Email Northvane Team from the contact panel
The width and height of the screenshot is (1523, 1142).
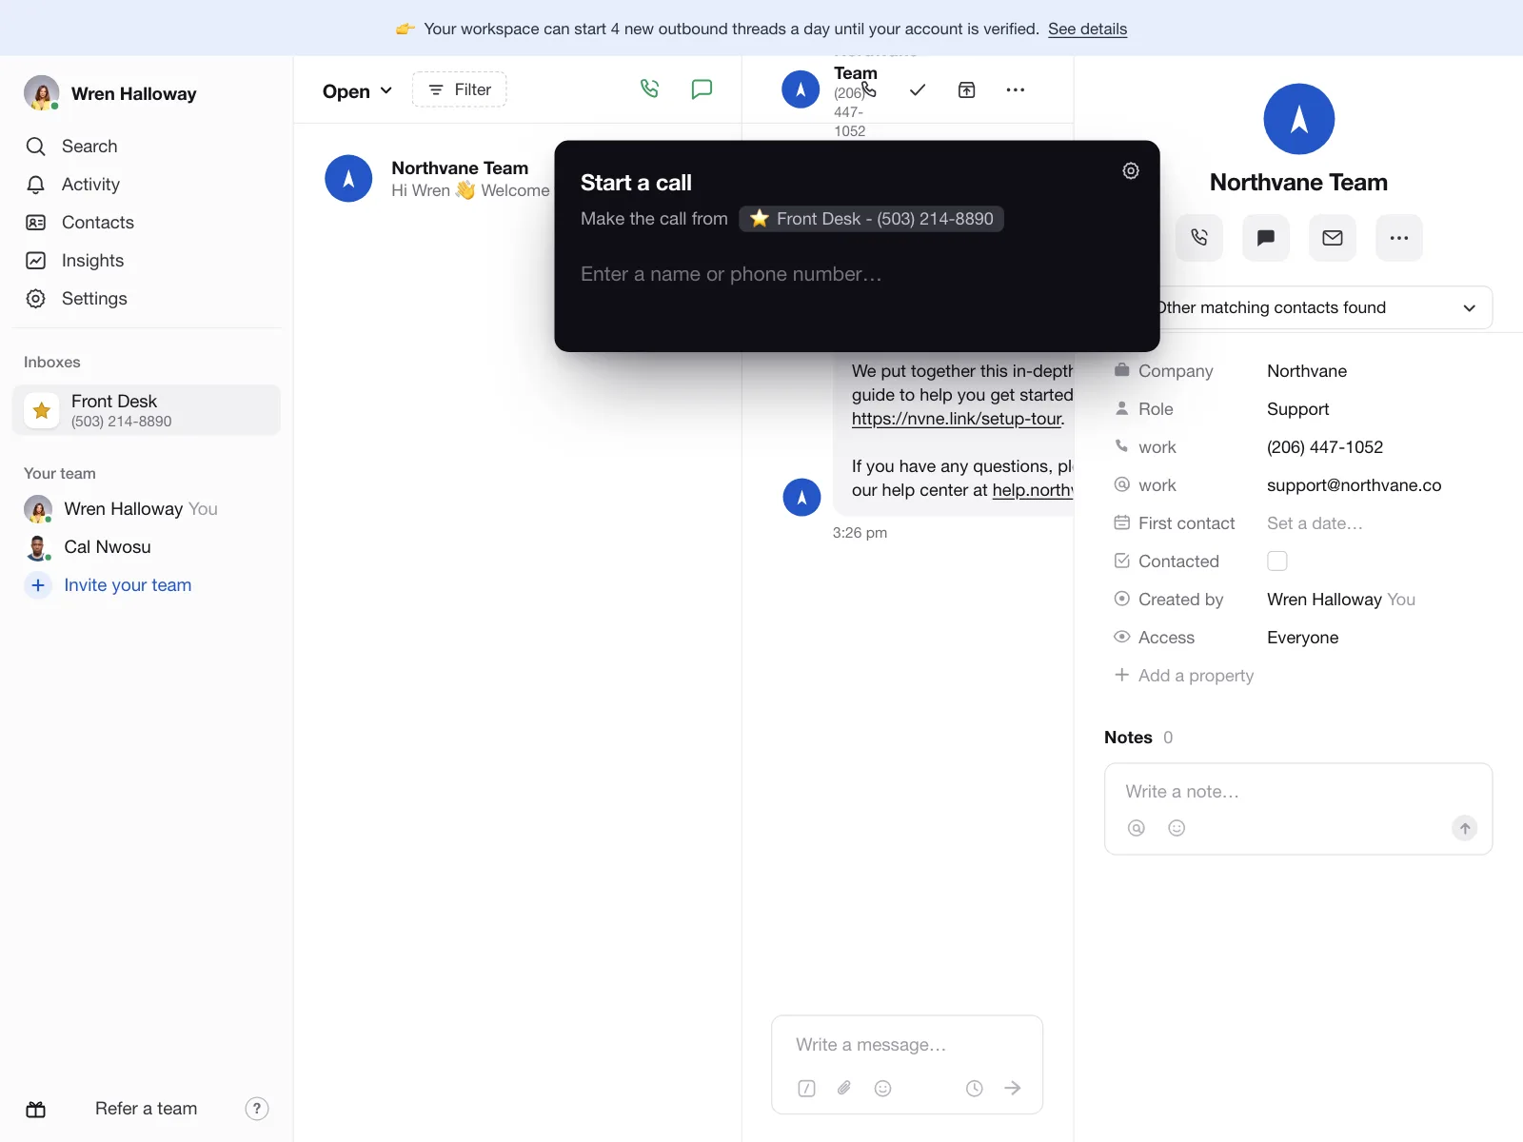[1333, 238]
